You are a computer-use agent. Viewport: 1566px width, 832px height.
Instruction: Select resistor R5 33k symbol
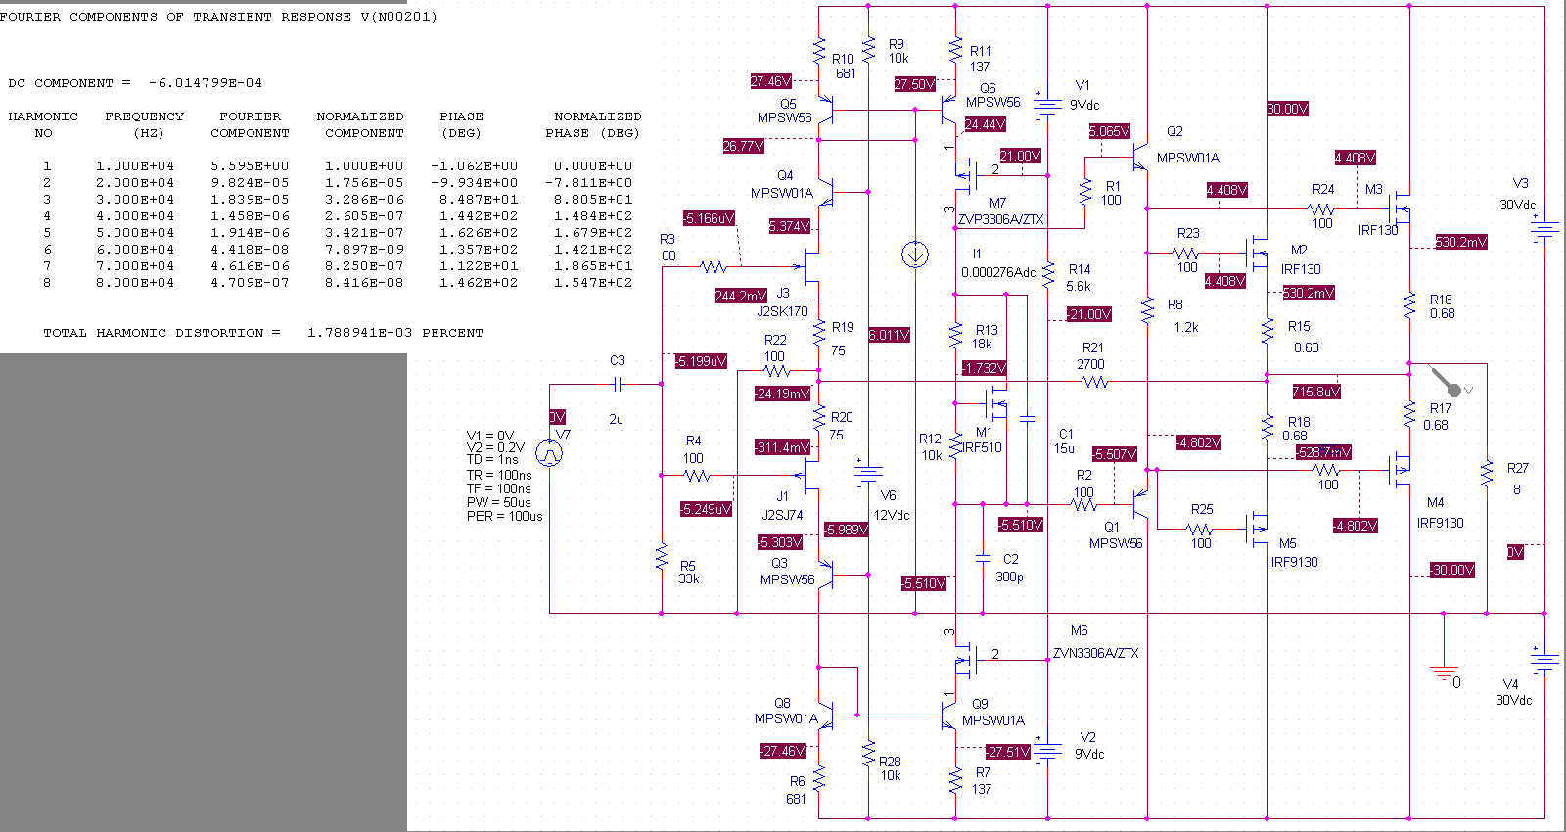(x=662, y=556)
